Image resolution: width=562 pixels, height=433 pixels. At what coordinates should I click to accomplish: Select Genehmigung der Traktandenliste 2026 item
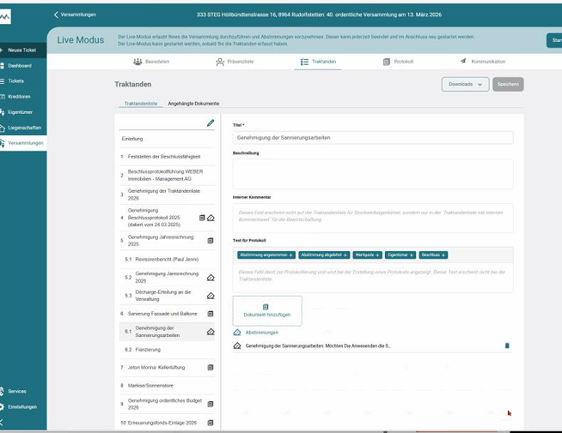point(167,195)
